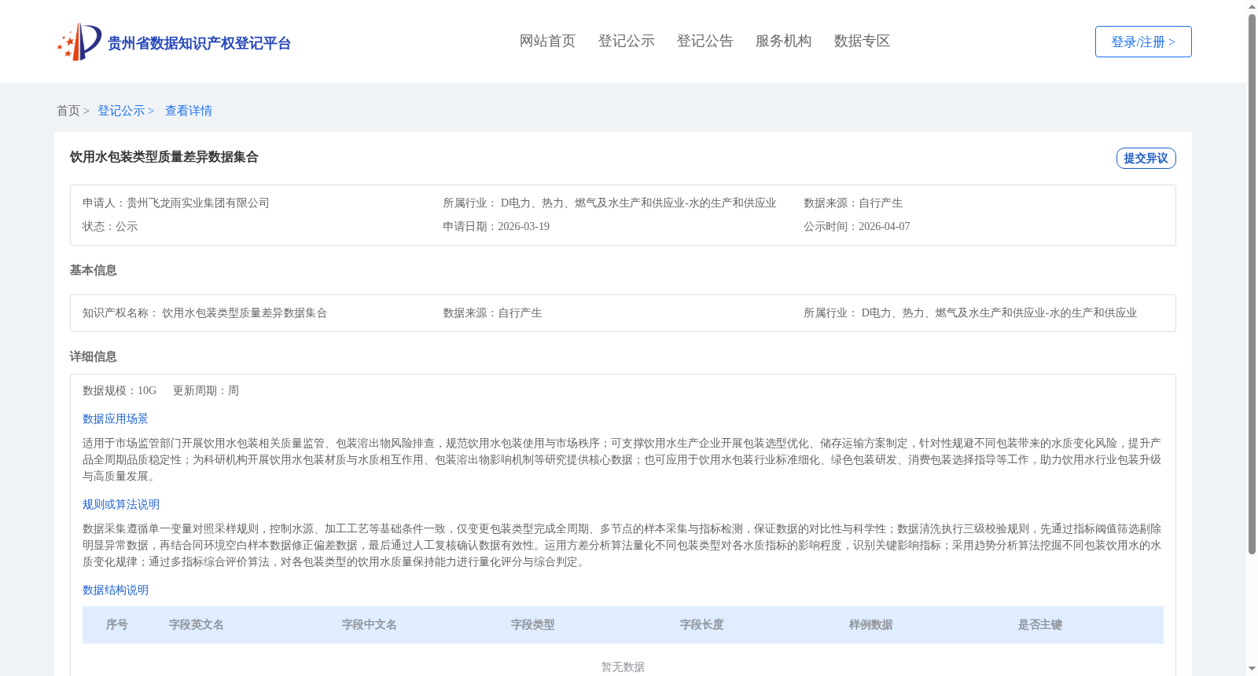Click the 样例数据 column header
The image size is (1258, 676).
(871, 624)
